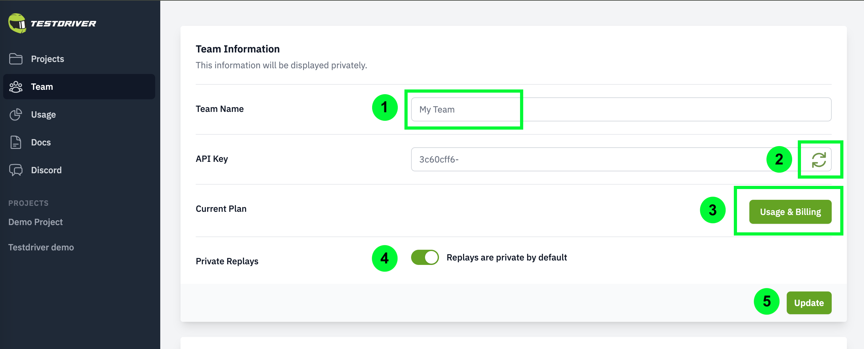Image resolution: width=864 pixels, height=349 pixels.
Task: Click the Projects folder icon
Action: [x=16, y=59]
